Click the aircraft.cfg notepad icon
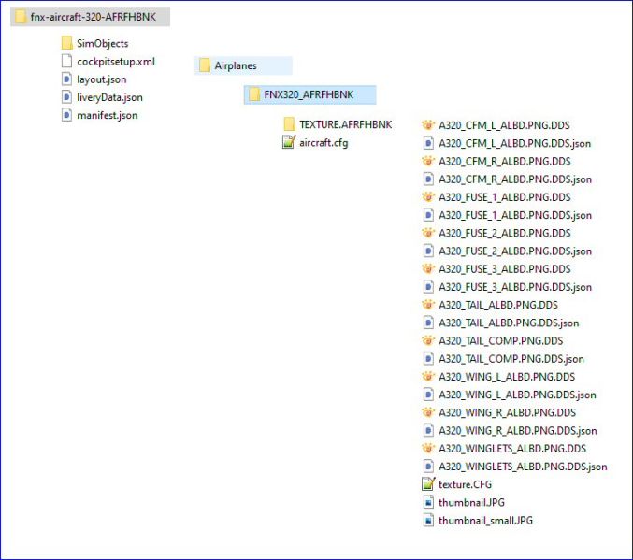This screenshot has height=560, width=633. [x=289, y=142]
